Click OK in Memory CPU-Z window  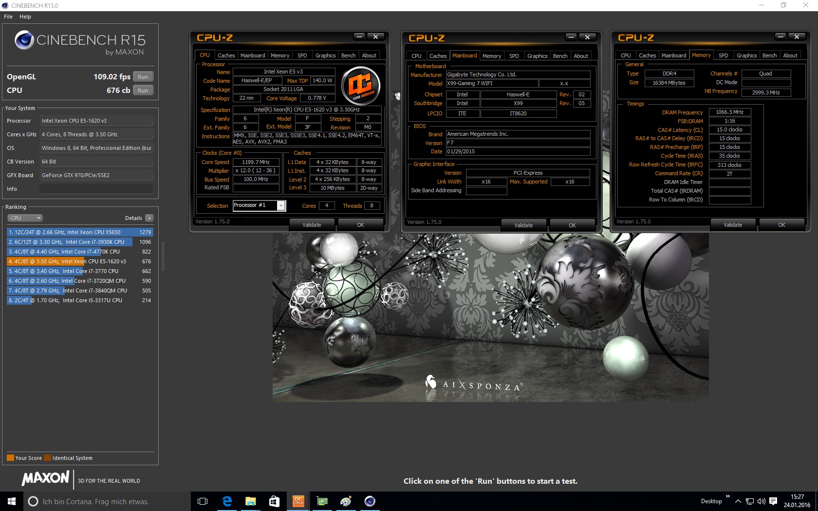tap(781, 225)
